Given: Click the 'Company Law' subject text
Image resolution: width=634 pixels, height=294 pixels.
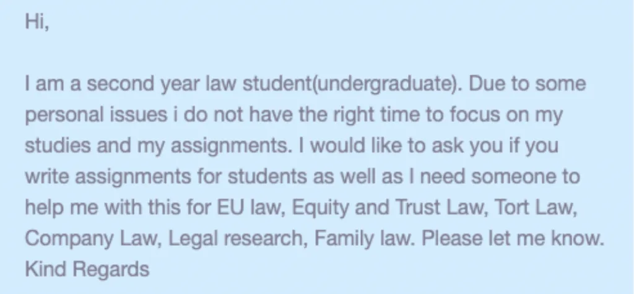Looking at the screenshot, I should pyautogui.click(x=90, y=240).
